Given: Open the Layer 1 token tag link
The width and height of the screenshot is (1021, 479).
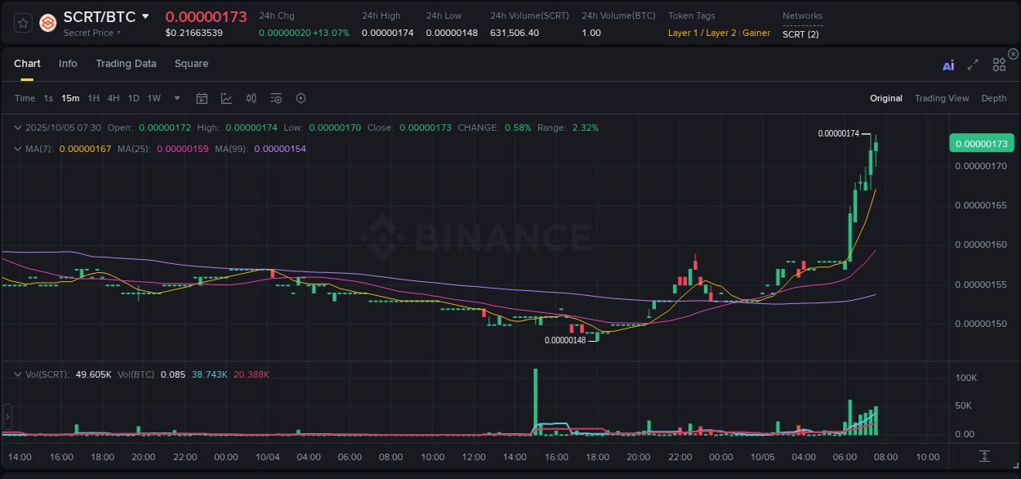Looking at the screenshot, I should click(x=684, y=33).
